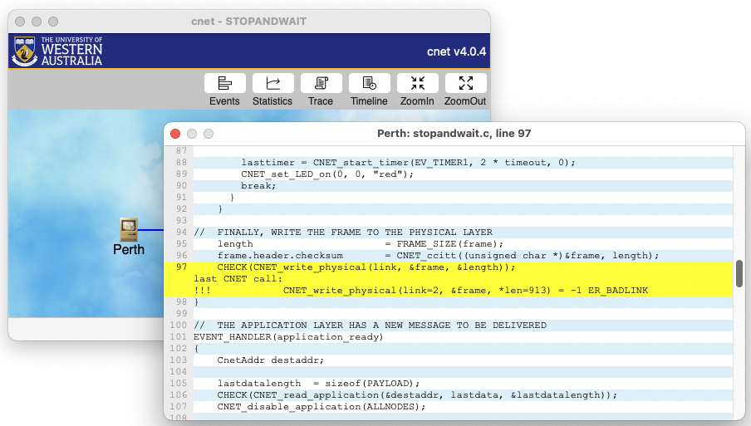
Task: Select the Perth node computer icon
Action: [x=128, y=228]
